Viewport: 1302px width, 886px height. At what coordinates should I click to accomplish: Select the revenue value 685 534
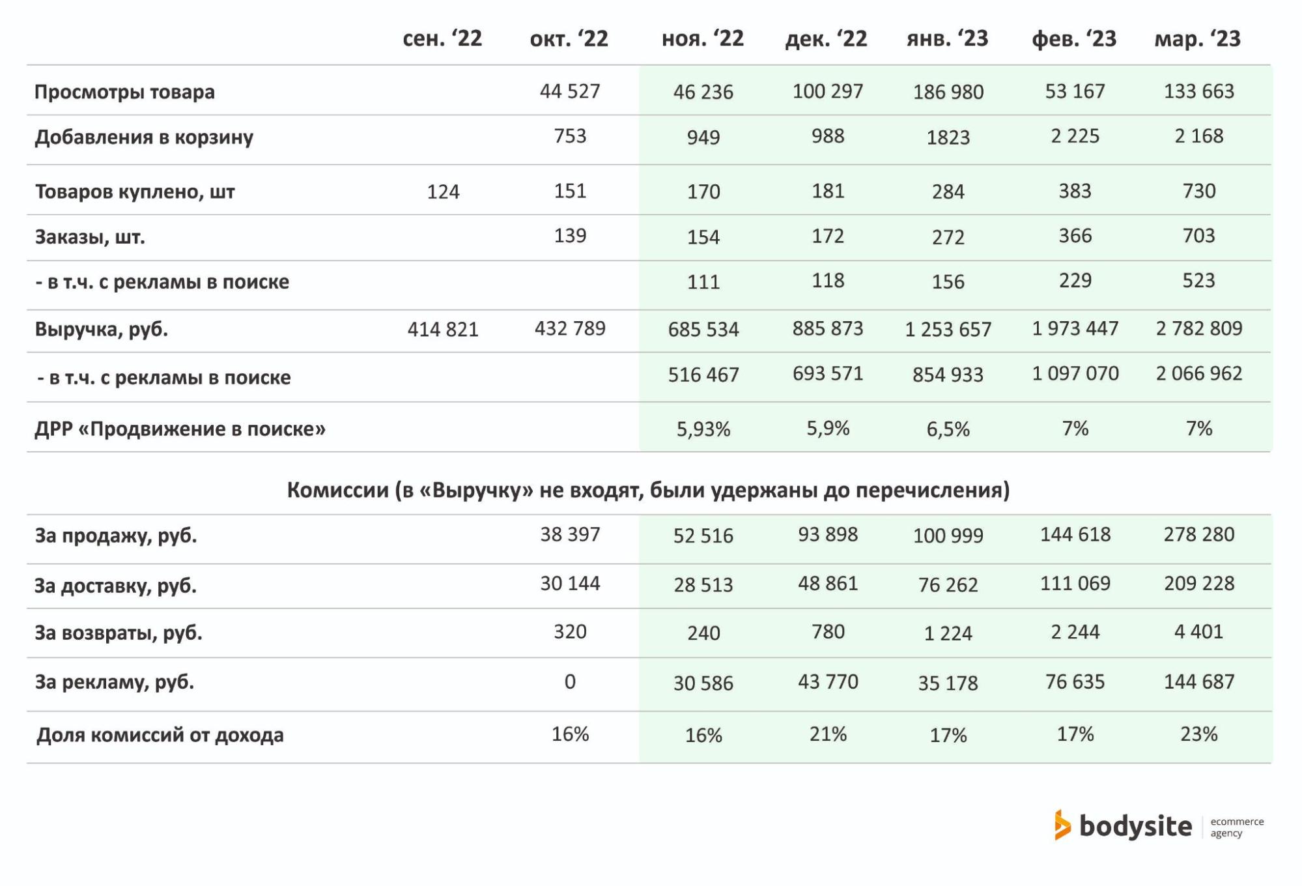pyautogui.click(x=703, y=330)
